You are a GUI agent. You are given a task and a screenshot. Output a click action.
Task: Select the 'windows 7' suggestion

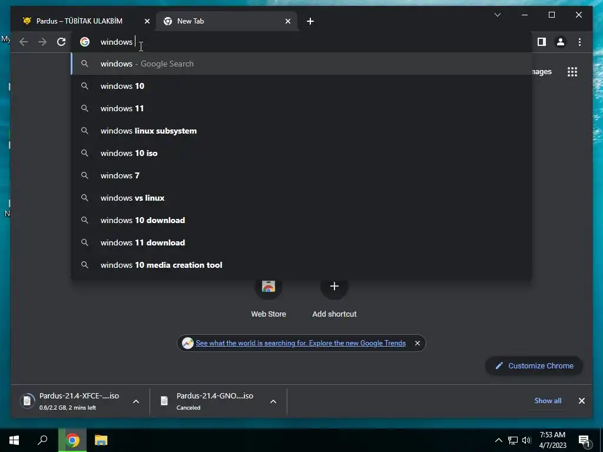click(x=302, y=175)
